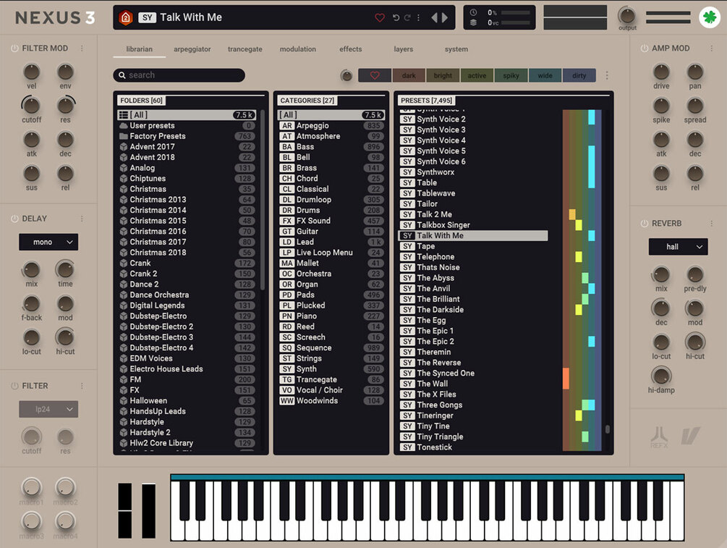Open the DELAY section options dots
This screenshot has width=727, height=548.
point(82,219)
